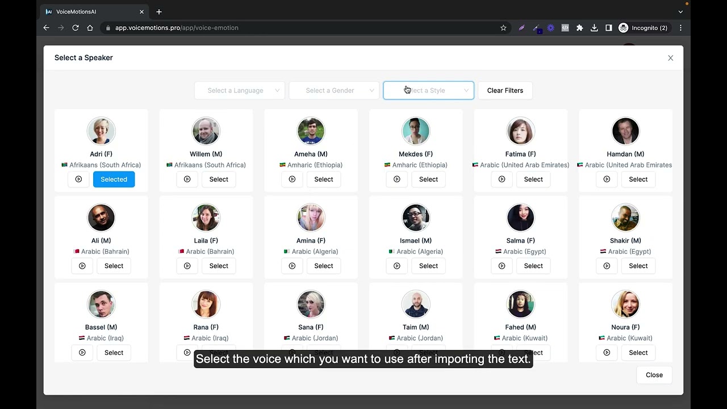The image size is (727, 409).
Task: Play voice preview for Laila
Action: 187,266
